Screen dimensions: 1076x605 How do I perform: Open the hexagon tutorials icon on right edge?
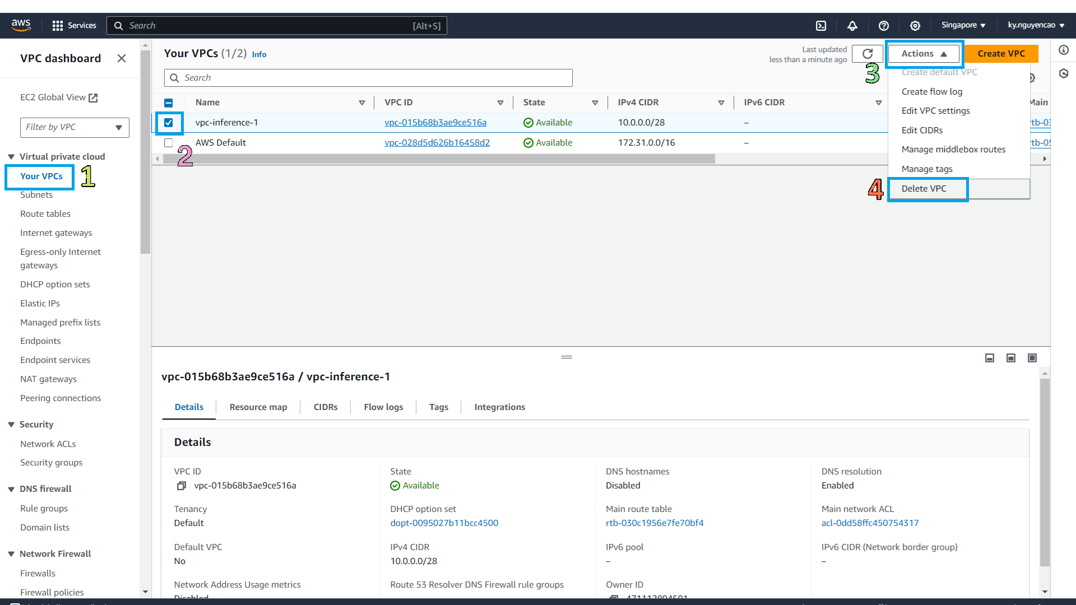point(1064,73)
